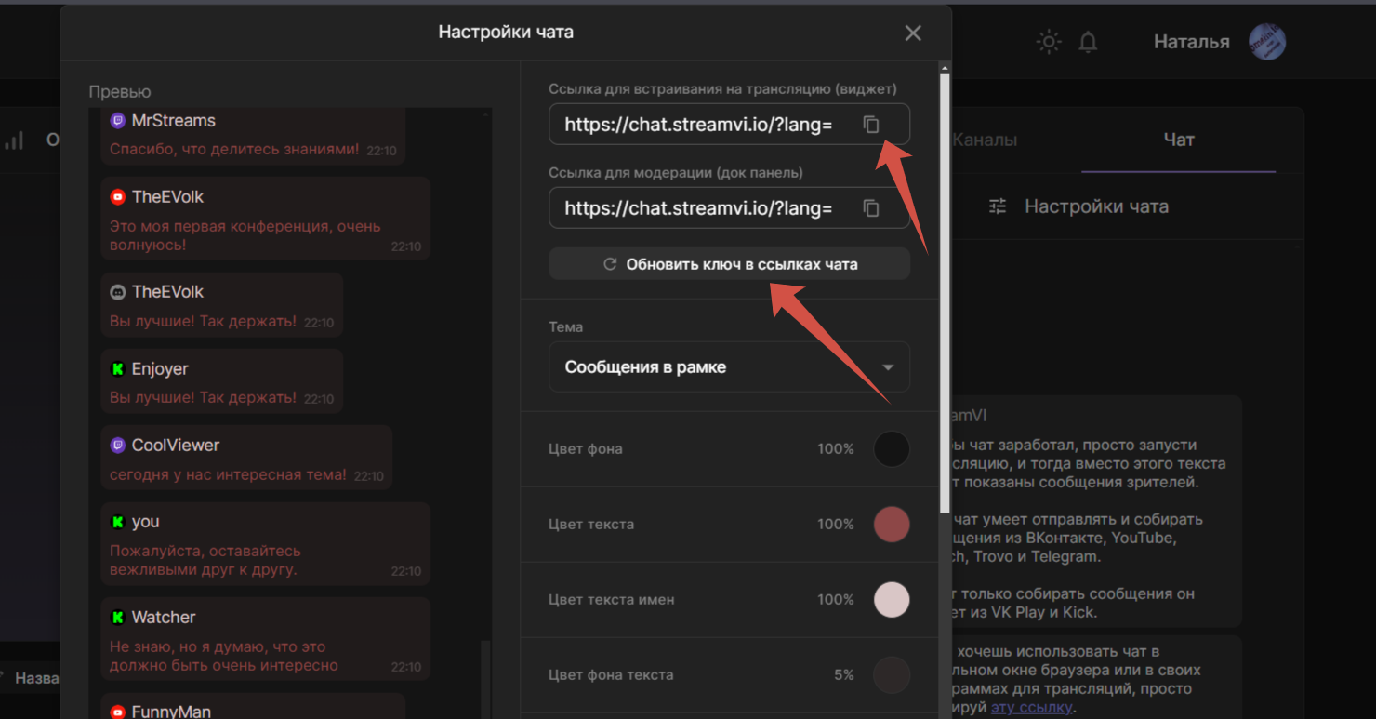
Task: Click the Тема dropdown arrow
Action: [888, 367]
